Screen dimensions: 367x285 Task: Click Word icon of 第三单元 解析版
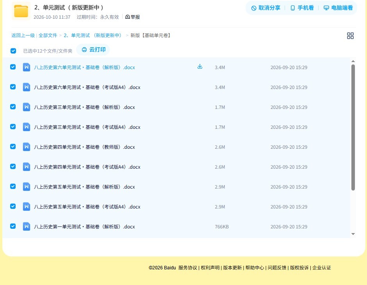[x=27, y=107]
